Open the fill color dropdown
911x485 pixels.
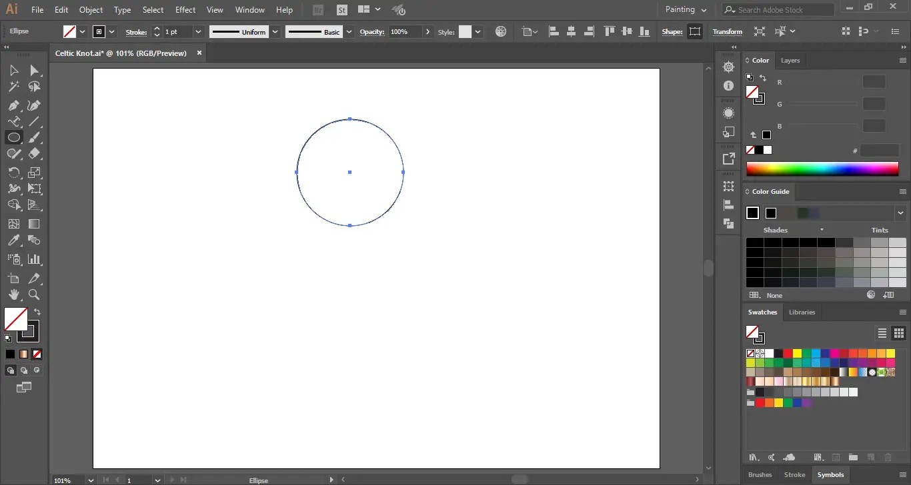(83, 31)
